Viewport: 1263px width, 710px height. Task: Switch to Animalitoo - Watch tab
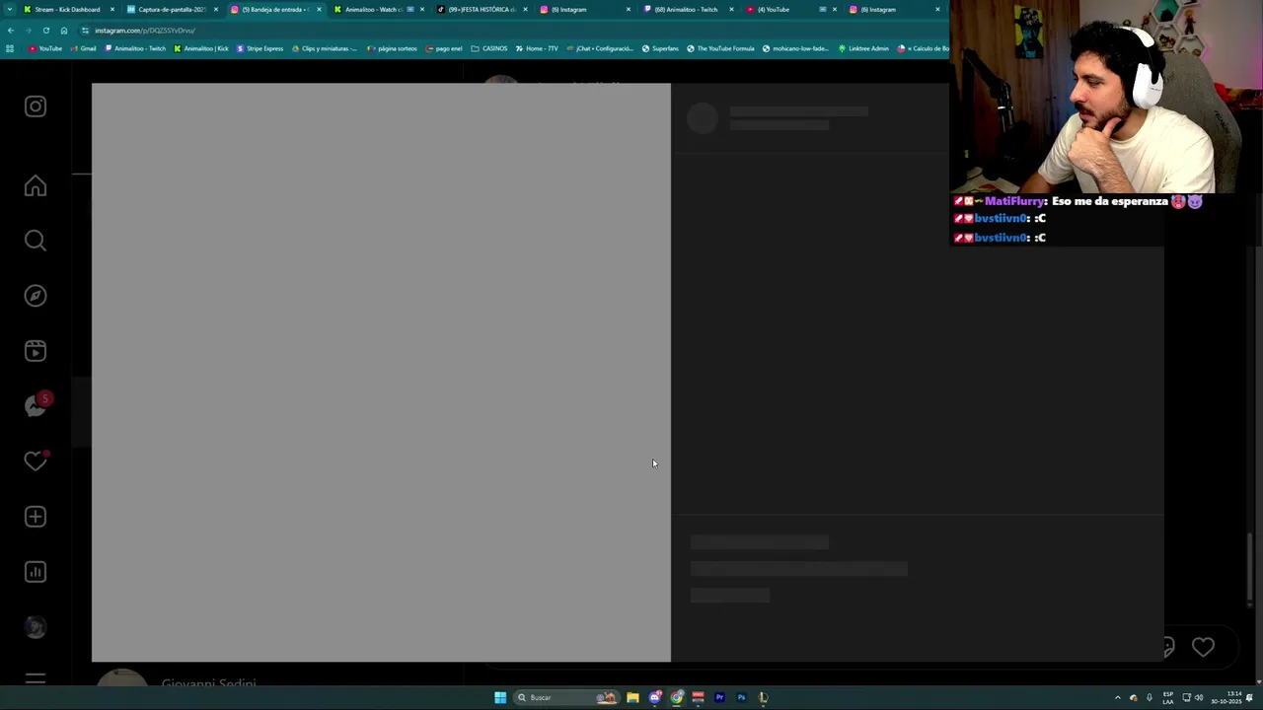pyautogui.click(x=380, y=9)
